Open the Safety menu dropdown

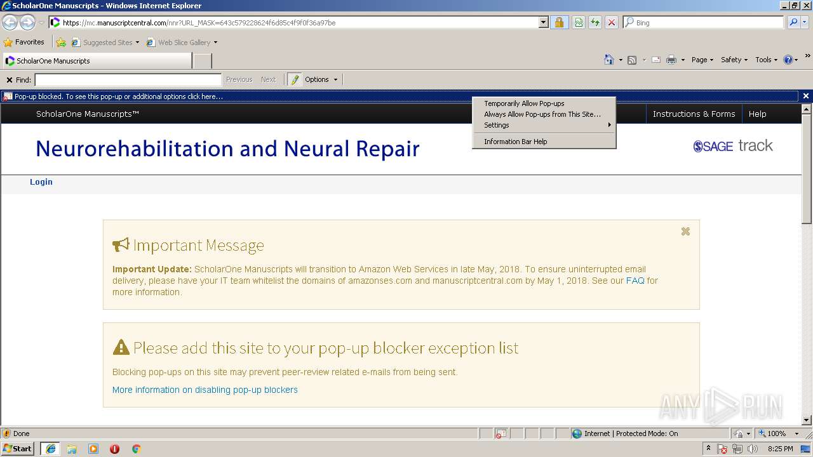(734, 60)
